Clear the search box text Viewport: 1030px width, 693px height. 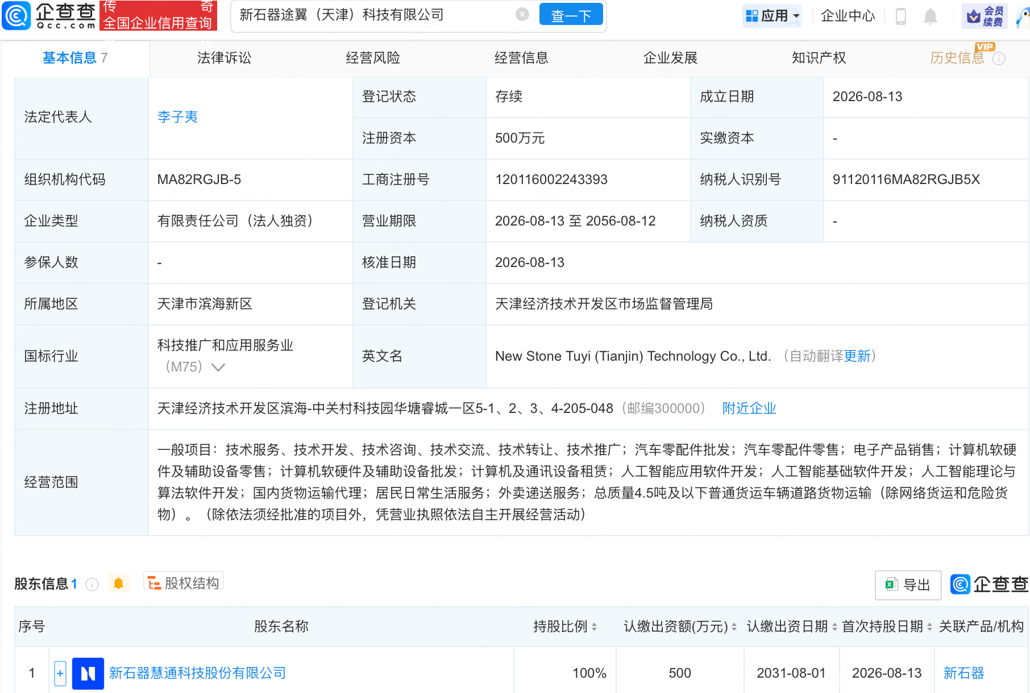522,15
